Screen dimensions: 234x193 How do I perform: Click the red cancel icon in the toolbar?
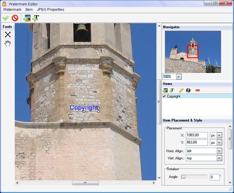[15, 18]
